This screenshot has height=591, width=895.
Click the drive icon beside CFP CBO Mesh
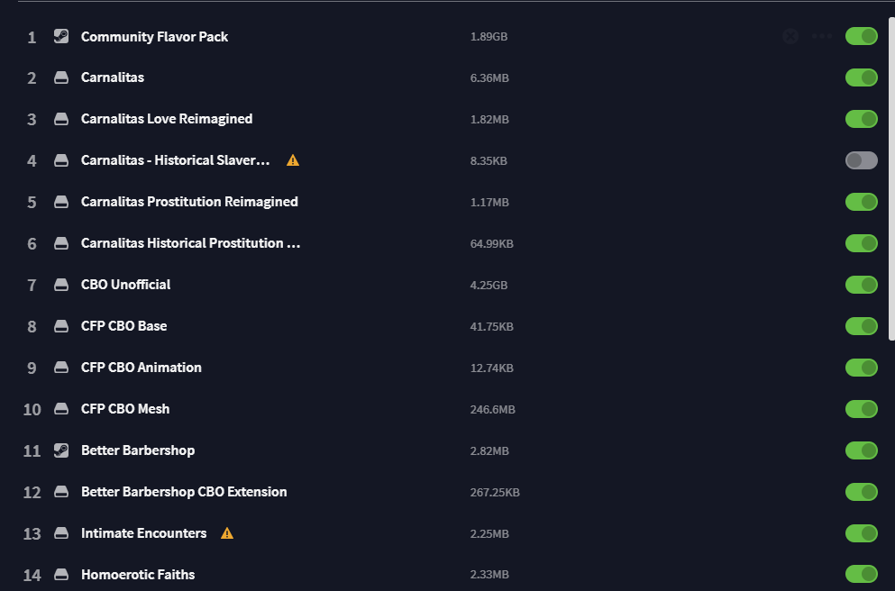click(x=61, y=409)
